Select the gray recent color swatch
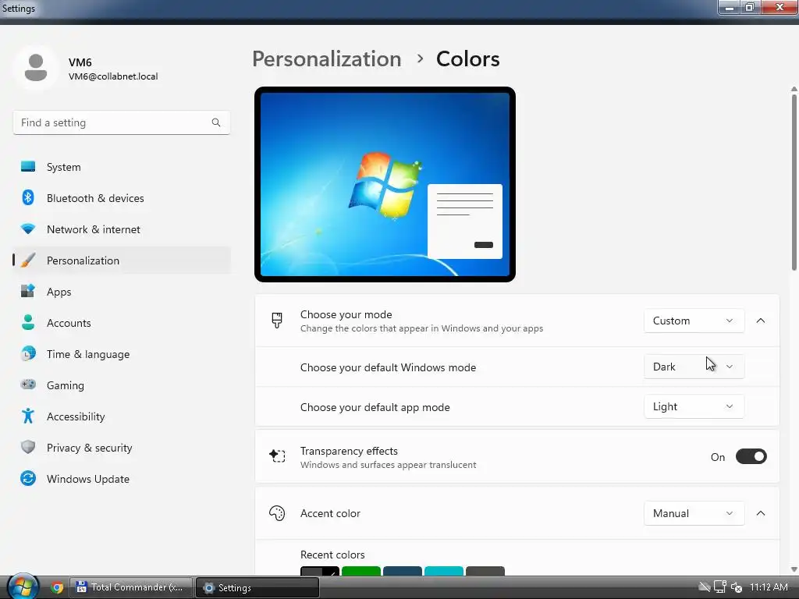799x599 pixels. tap(485, 570)
